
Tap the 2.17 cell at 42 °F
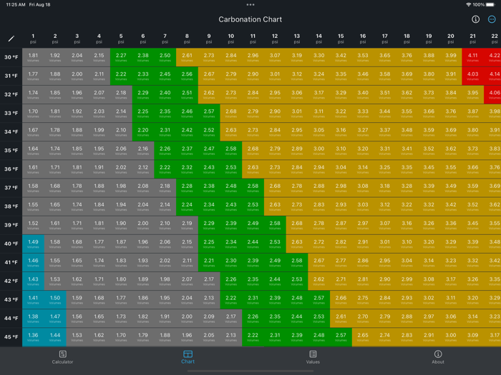click(x=209, y=281)
